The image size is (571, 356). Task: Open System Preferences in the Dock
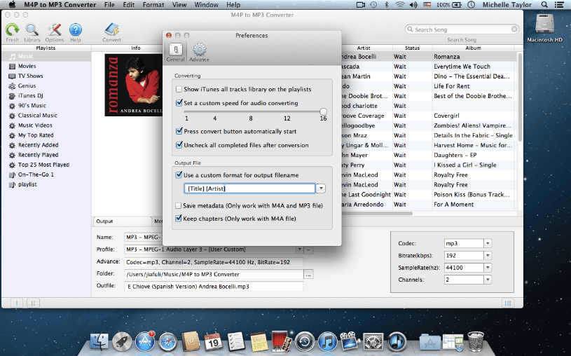pyautogui.click(x=373, y=341)
